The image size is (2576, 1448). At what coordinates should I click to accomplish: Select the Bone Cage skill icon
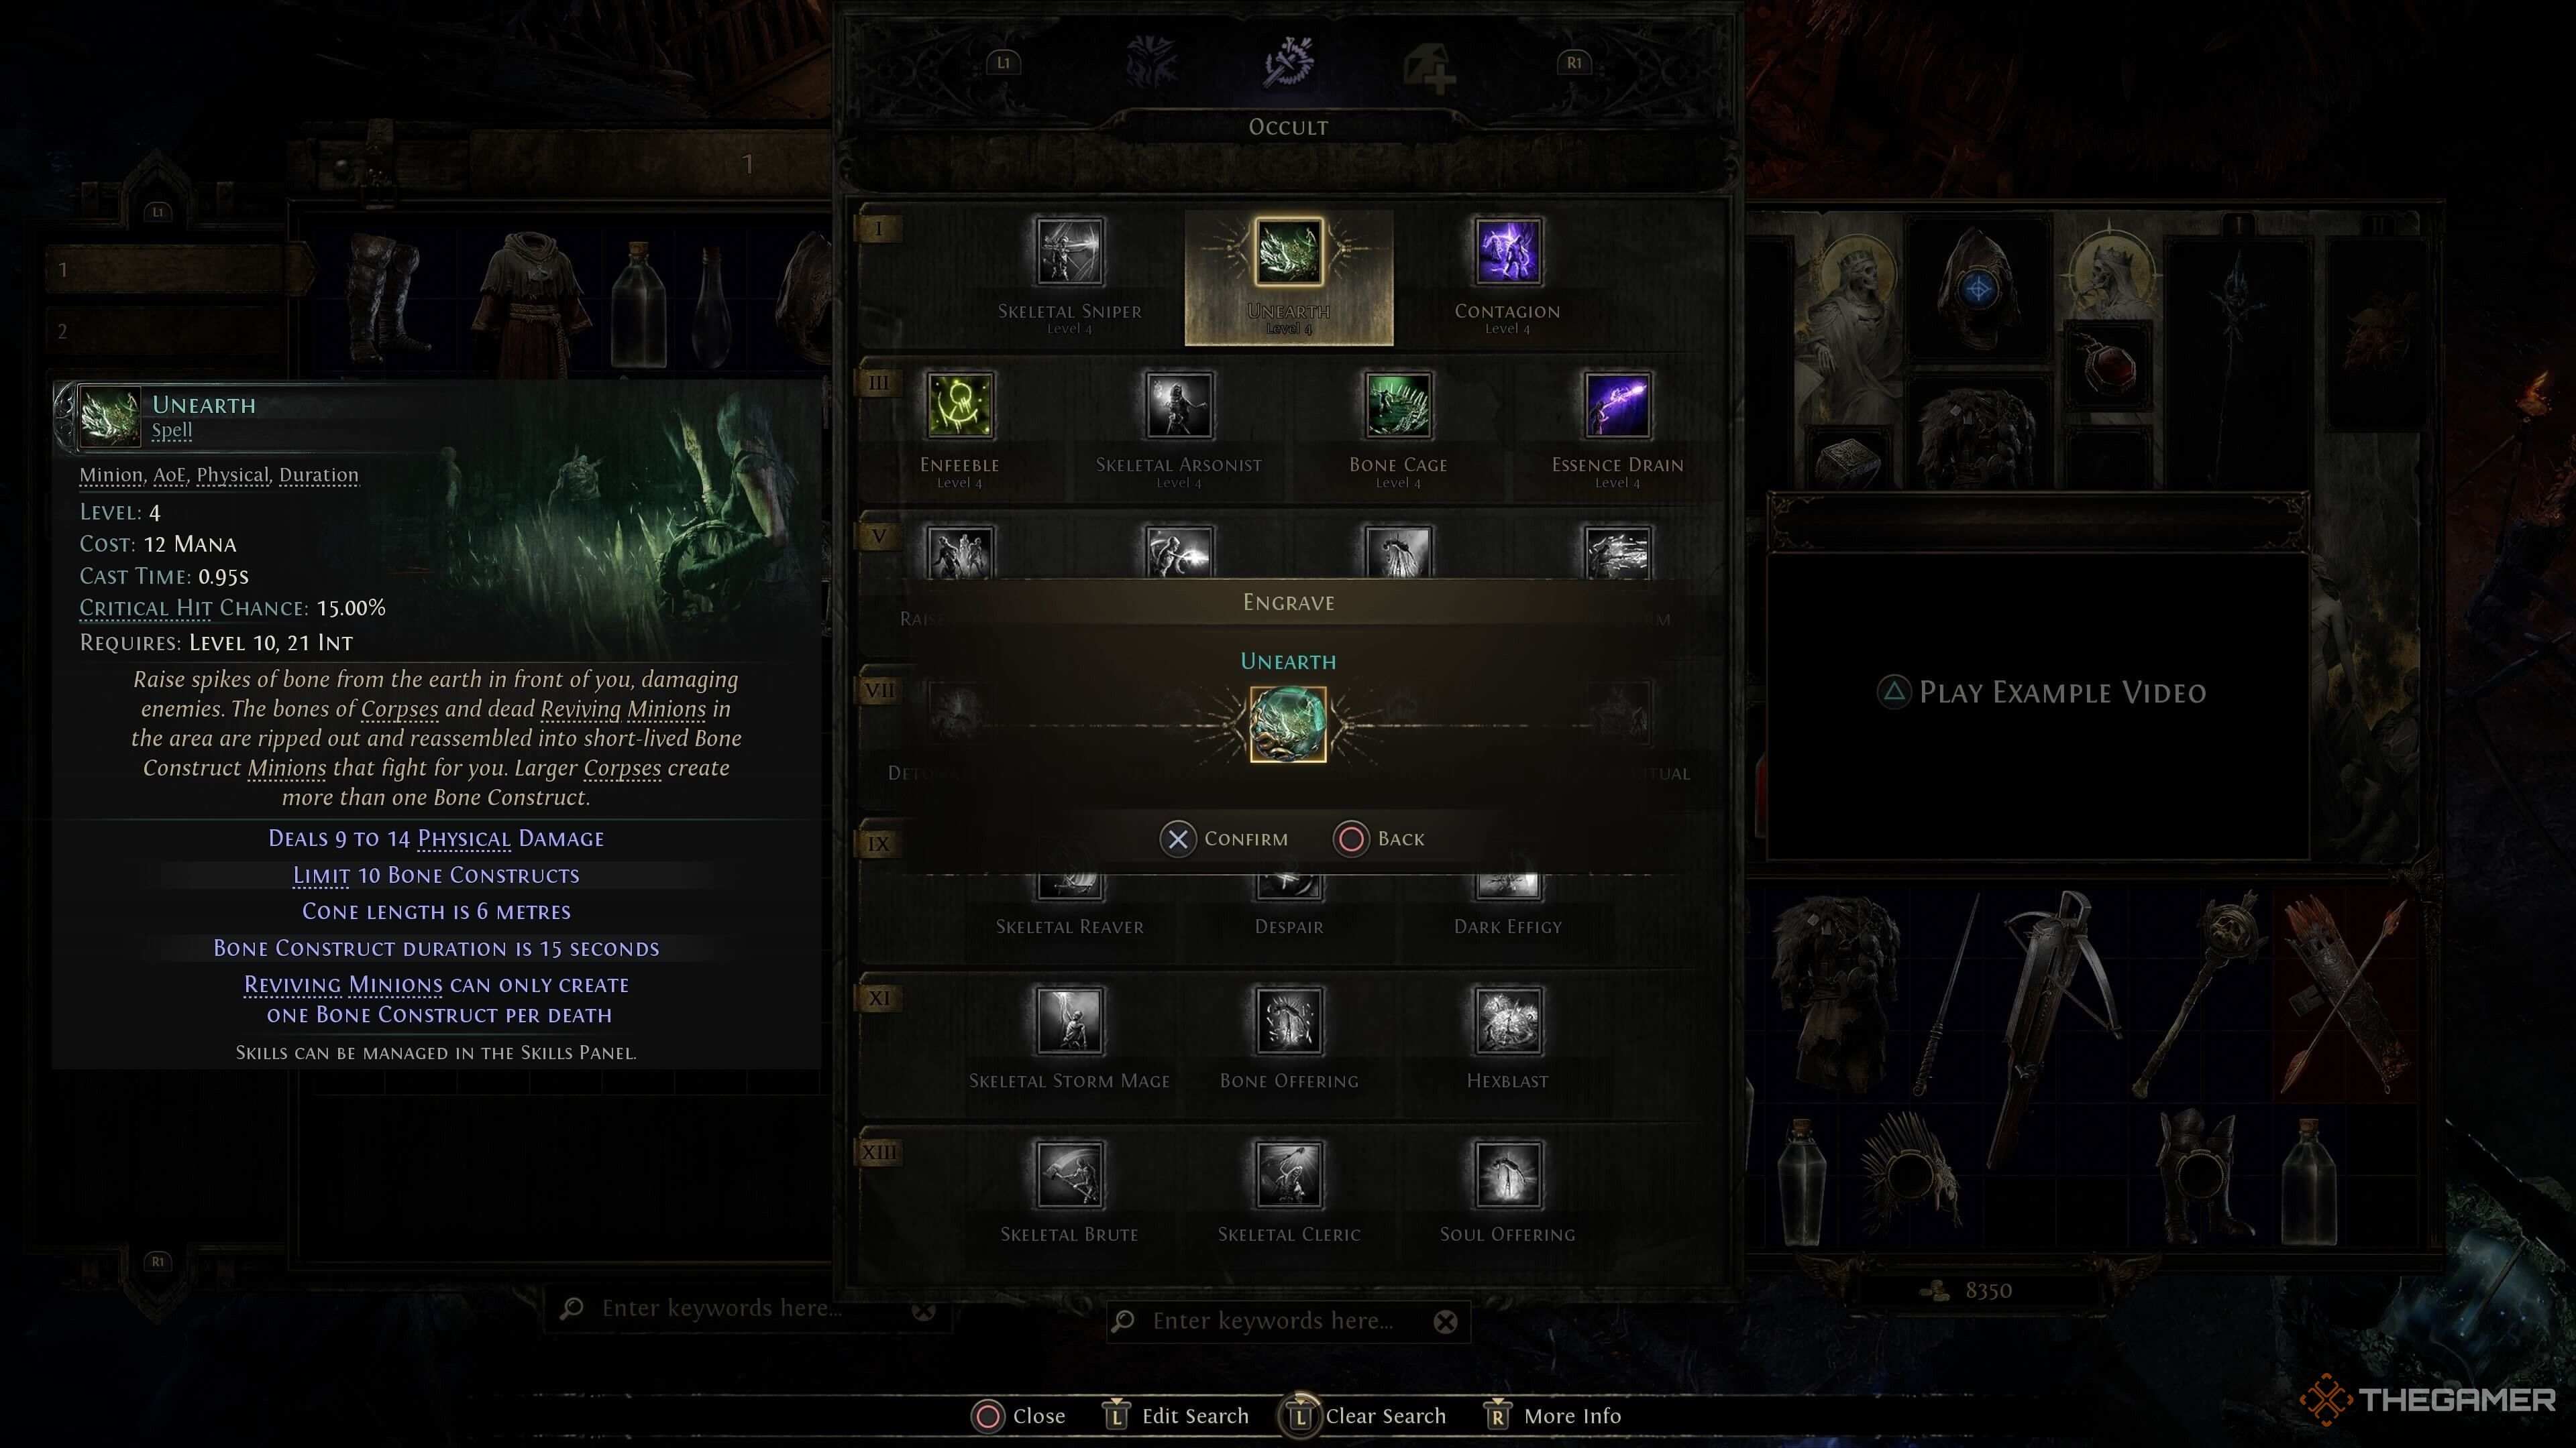click(x=1398, y=405)
